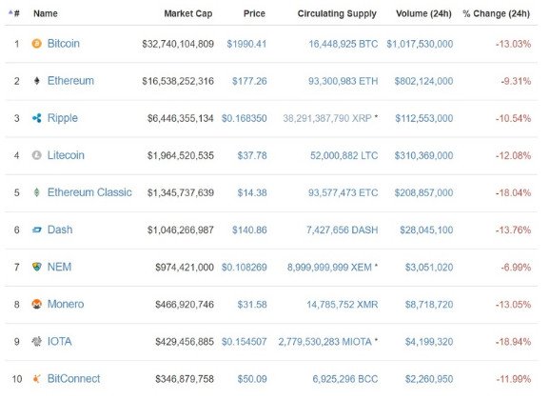Click the NEM shield logo icon
The image size is (550, 400).
tap(36, 267)
